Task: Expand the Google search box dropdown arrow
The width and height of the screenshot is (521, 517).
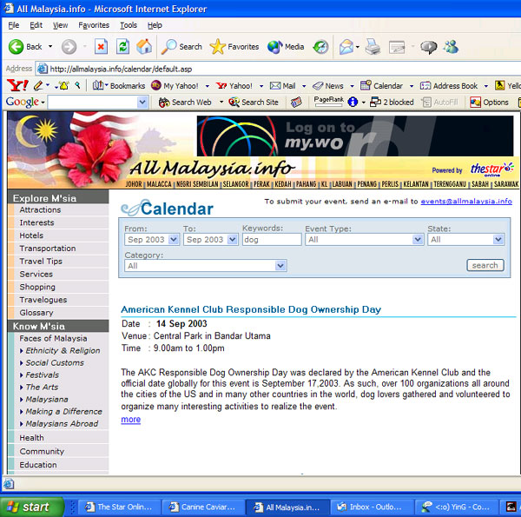Action: pos(142,103)
